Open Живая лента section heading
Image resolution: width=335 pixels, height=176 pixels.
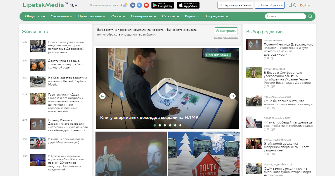point(35,32)
